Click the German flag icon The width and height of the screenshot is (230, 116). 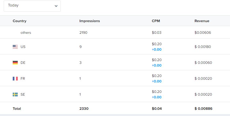[15, 63]
